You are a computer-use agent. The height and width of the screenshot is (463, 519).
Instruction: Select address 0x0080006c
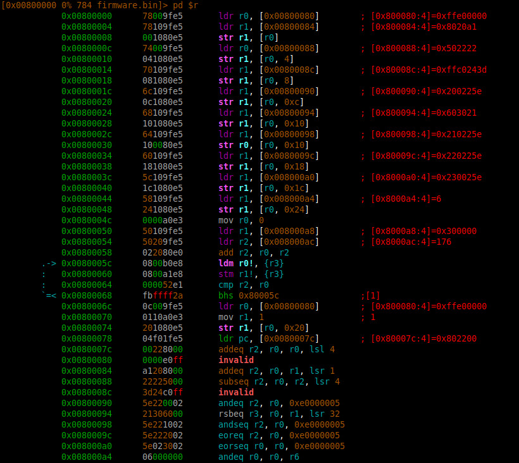87,306
